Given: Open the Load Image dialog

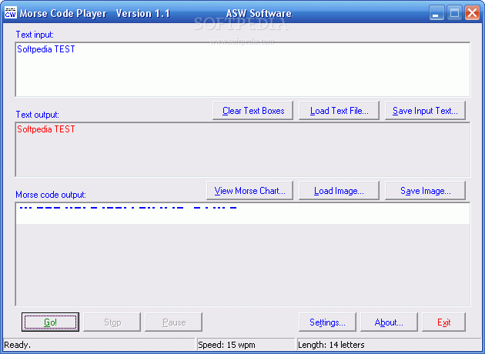Looking at the screenshot, I should (339, 190).
